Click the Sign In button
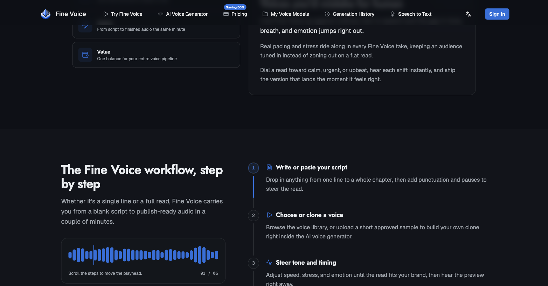548x286 pixels. (497, 14)
